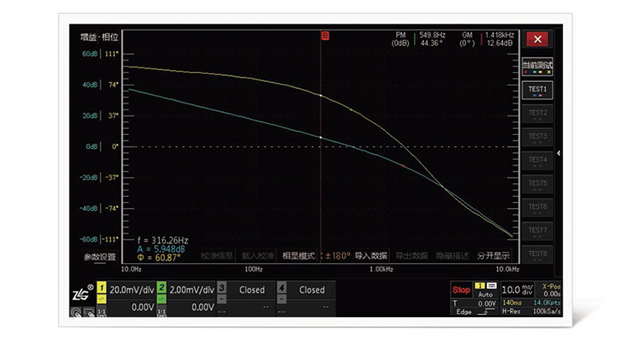Click the 1.00kHz frequency axis label
627x354 pixels.
pos(381,269)
